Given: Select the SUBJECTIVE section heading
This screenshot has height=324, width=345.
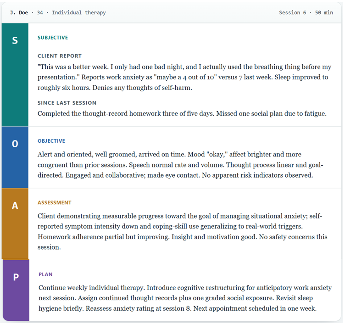Looking at the screenshot, I should pyautogui.click(x=53, y=38).
